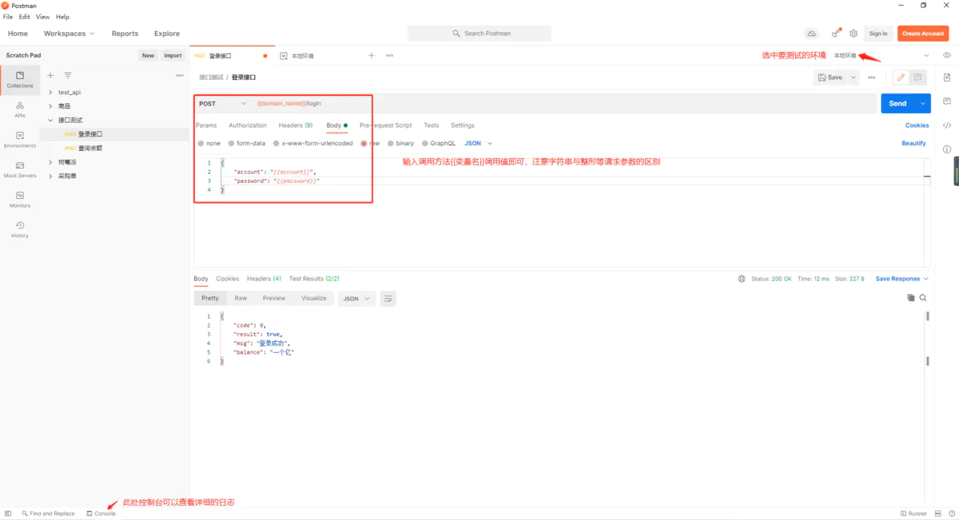Click the blue Send button
Viewport: 959px width, 520px height.
click(897, 104)
